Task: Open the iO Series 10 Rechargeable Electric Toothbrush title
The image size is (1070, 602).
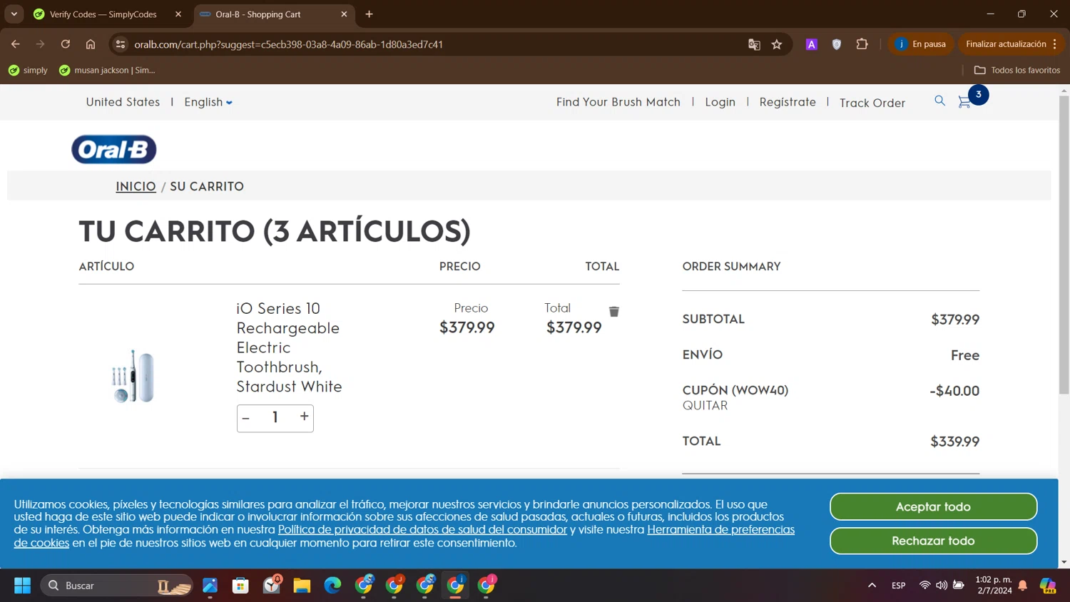Action: (x=290, y=347)
